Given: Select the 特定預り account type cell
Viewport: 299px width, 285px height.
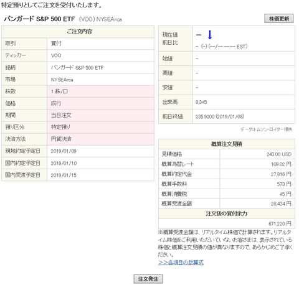Looking at the screenshot, I should coord(101,127).
